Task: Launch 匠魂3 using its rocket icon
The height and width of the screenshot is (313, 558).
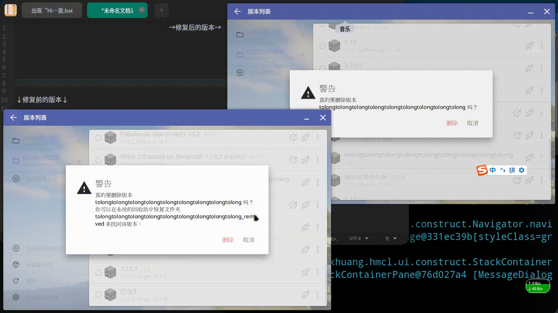Action: [305, 294]
